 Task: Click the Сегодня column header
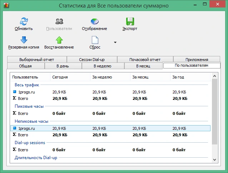[70, 77]
